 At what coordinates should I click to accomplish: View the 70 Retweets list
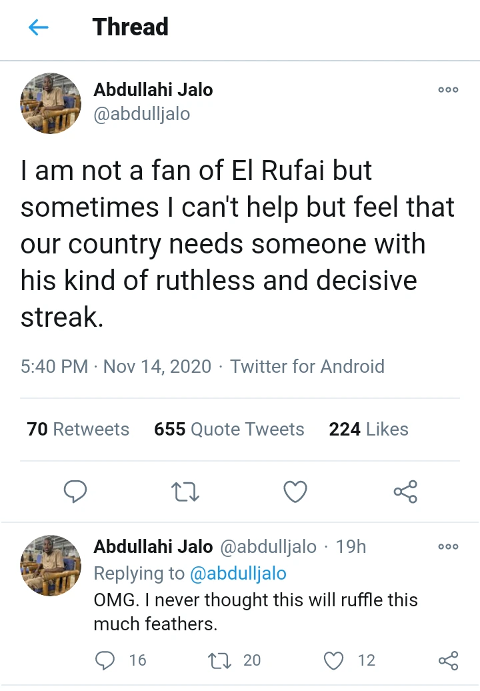coord(78,430)
